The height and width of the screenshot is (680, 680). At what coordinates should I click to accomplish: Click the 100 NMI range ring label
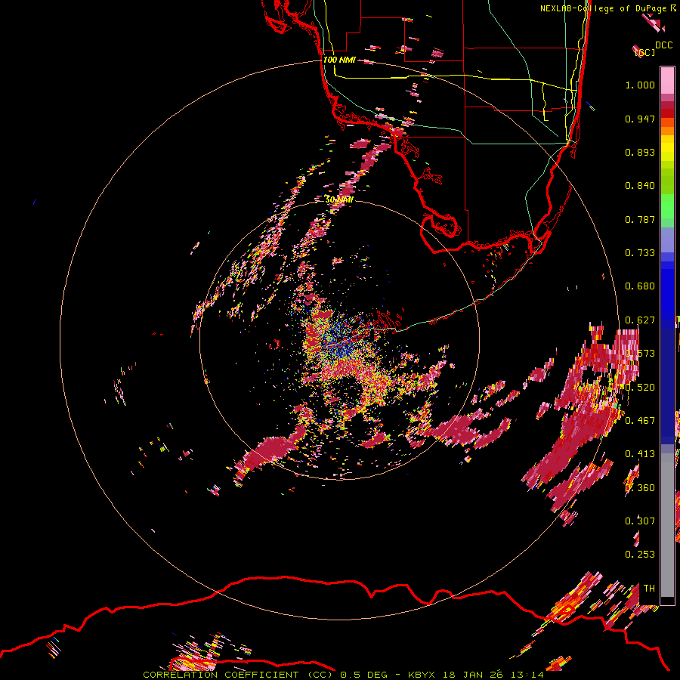coord(339,60)
